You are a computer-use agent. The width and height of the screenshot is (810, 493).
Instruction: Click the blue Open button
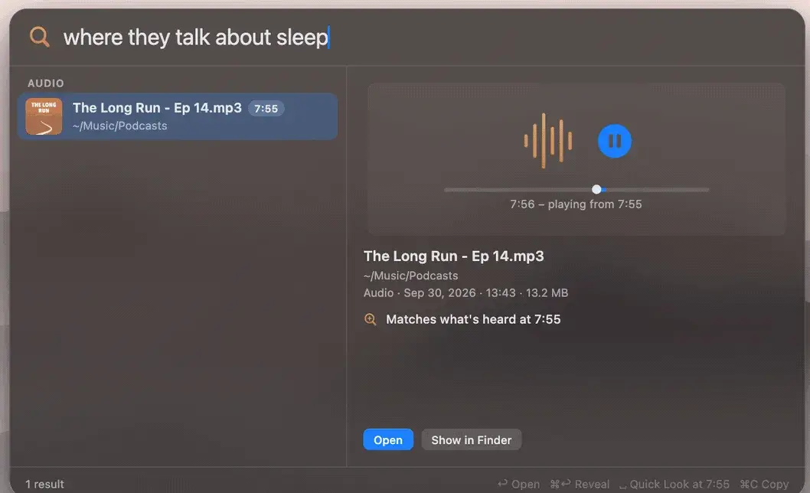pos(388,439)
